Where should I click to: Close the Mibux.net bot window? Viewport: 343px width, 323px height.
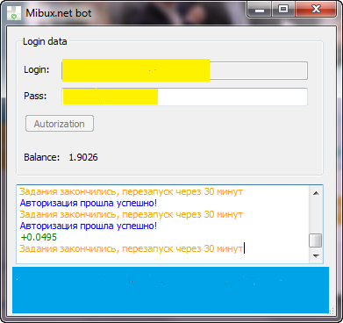click(x=316, y=10)
